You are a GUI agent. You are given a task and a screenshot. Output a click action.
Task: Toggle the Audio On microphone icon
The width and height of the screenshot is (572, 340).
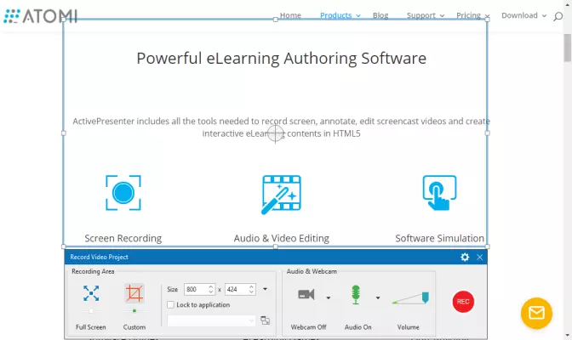point(356,294)
